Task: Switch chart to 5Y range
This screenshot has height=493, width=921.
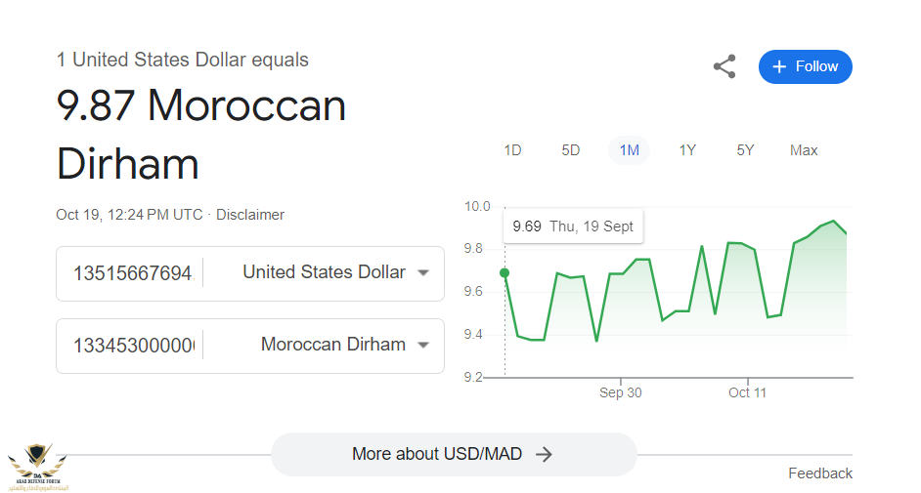Action: pos(745,150)
